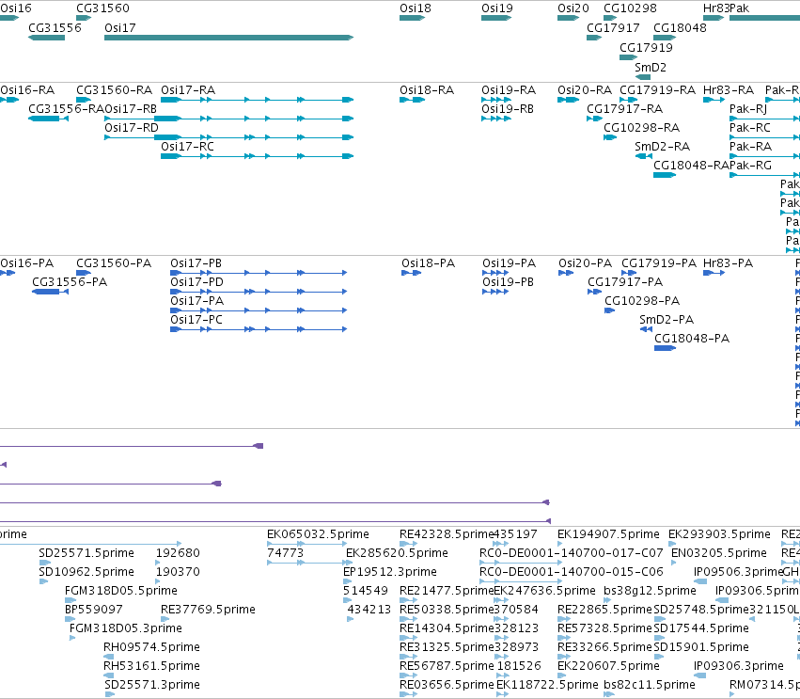Open the Osi17-PA protein label
The height and width of the screenshot is (699, 800).
pos(196,301)
